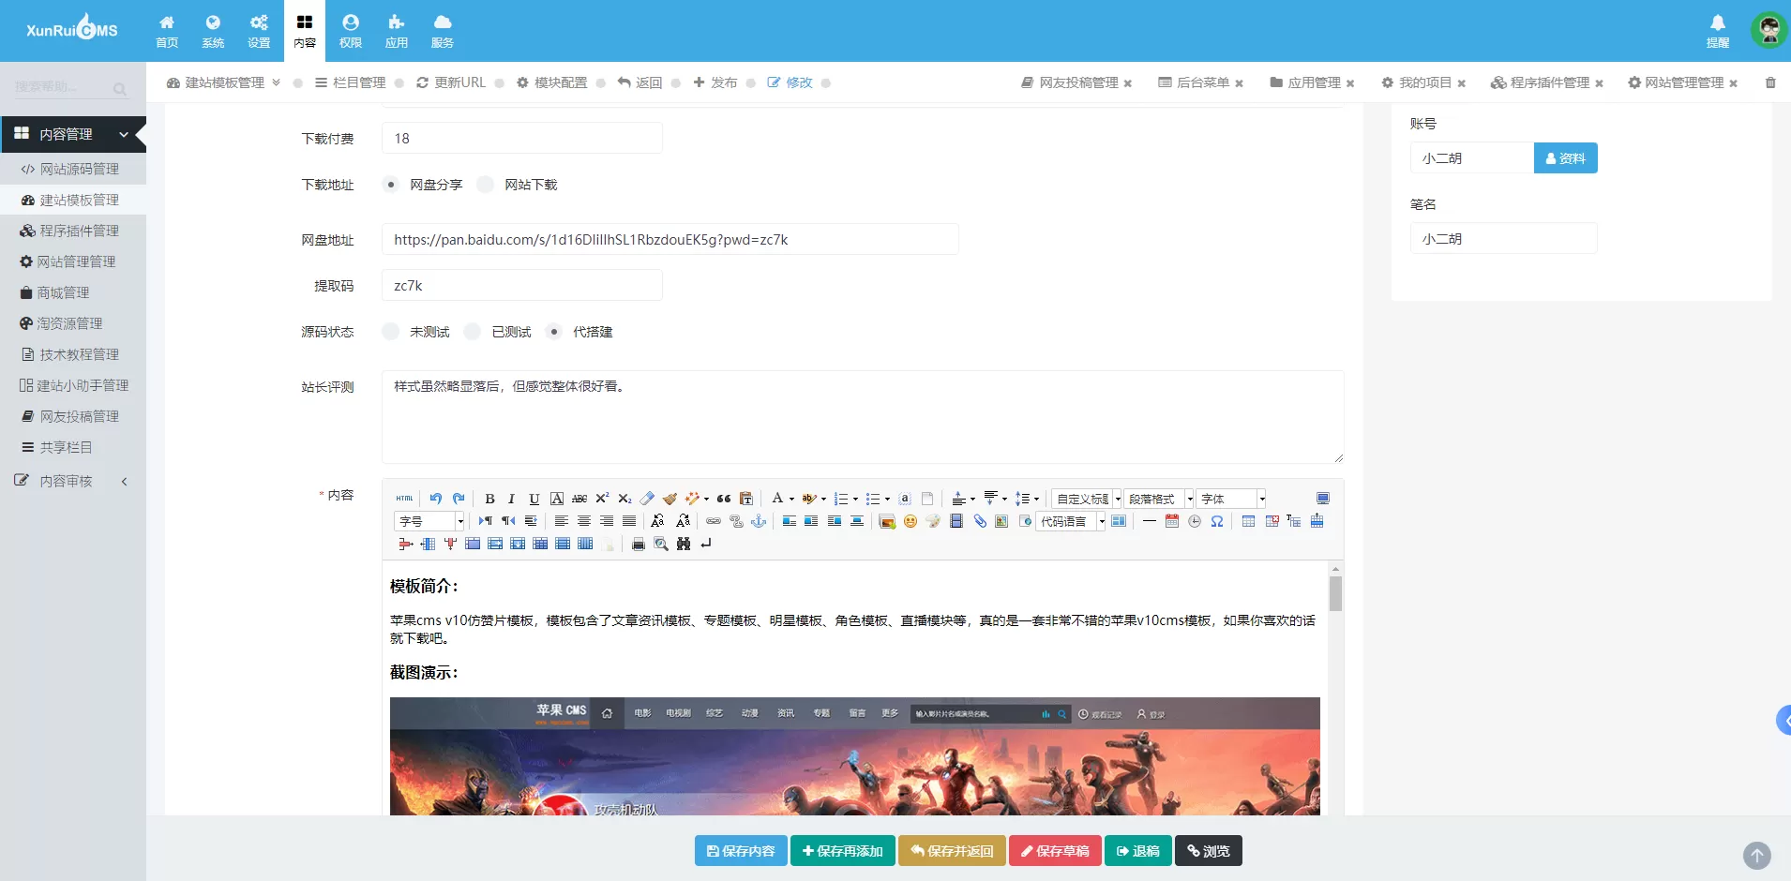1791x881 pixels.
Task: Open the 网友投稿管理 tab
Action: (x=1077, y=82)
